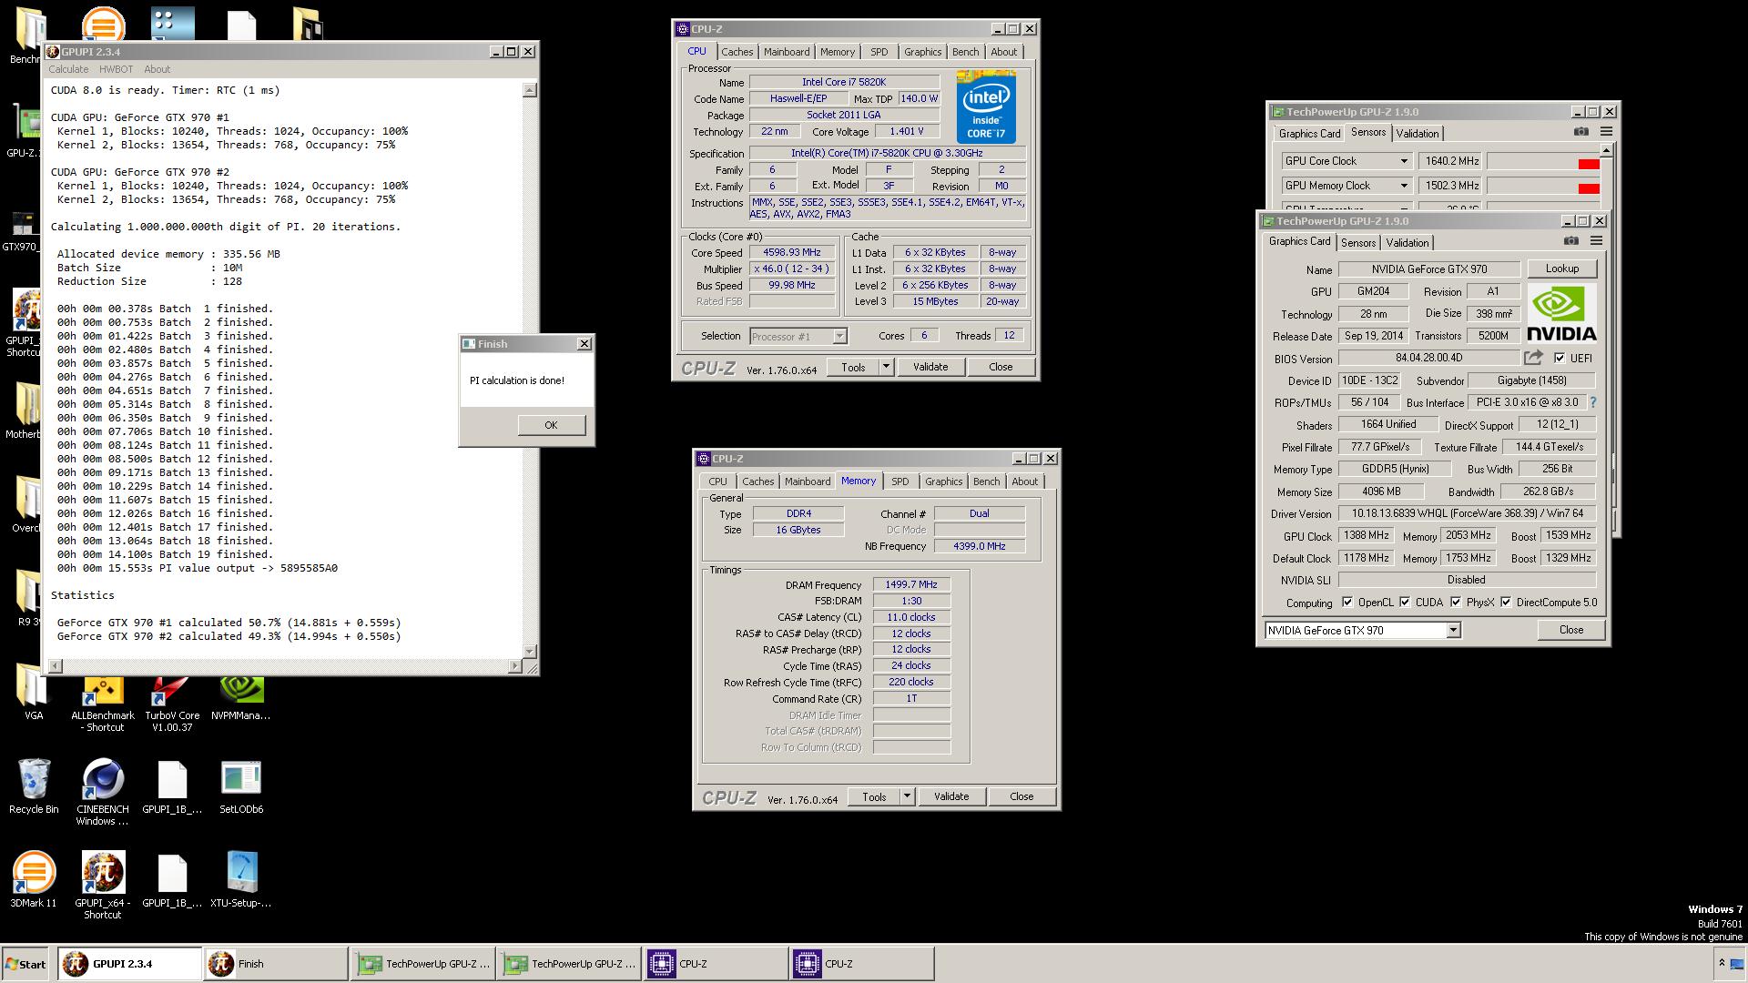Toggle the DirectCompute 5.0 checkbox
Image resolution: width=1748 pixels, height=983 pixels.
tap(1506, 602)
